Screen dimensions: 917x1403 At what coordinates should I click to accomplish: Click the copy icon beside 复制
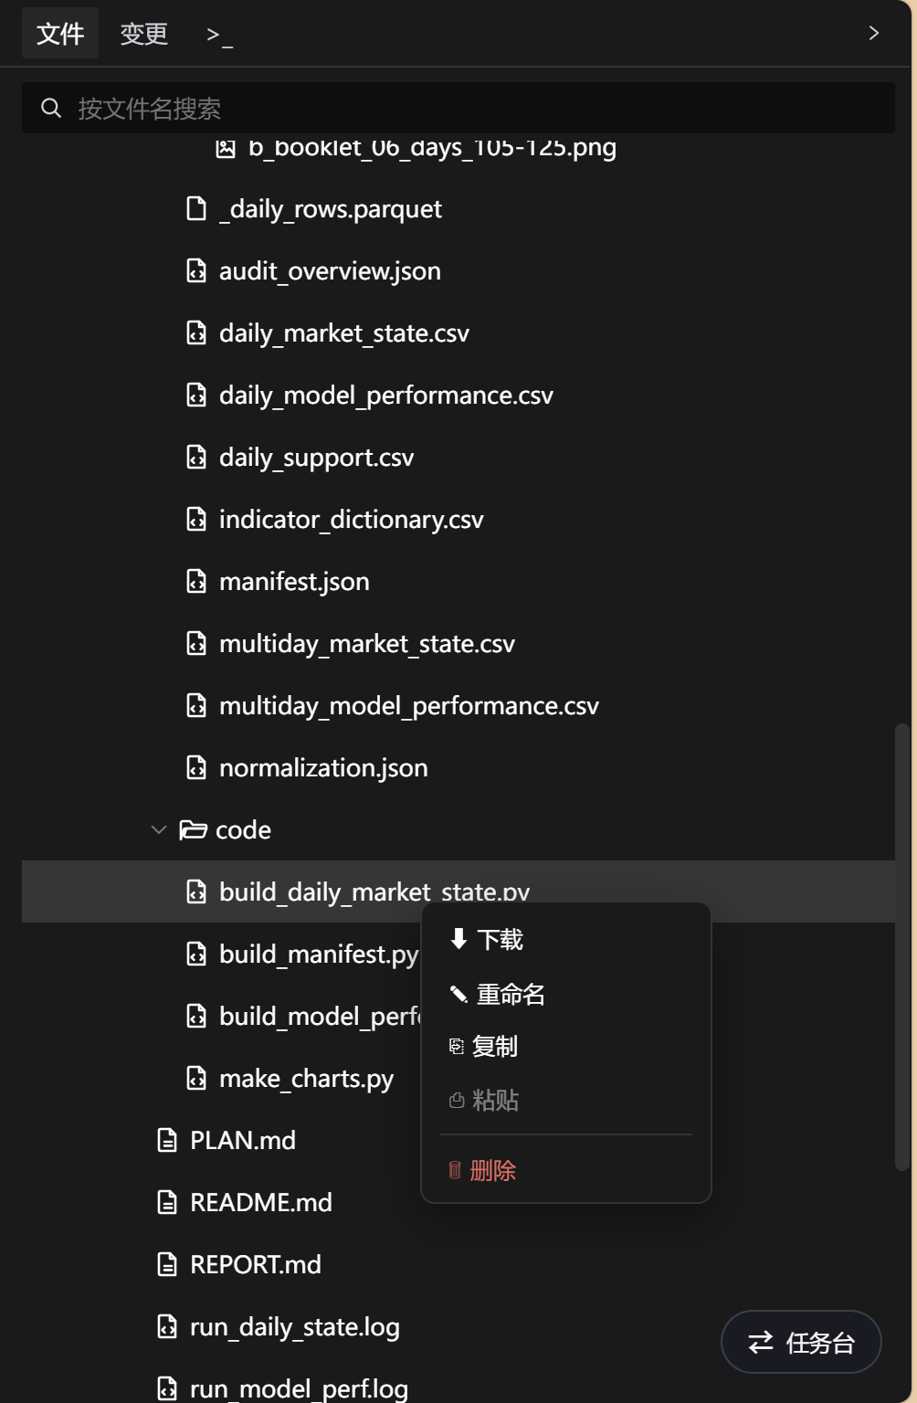point(457,1047)
